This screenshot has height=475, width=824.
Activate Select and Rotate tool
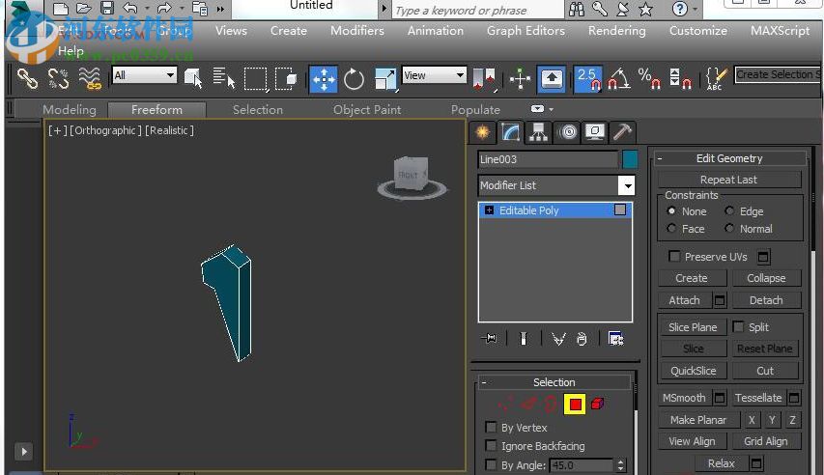[354, 79]
